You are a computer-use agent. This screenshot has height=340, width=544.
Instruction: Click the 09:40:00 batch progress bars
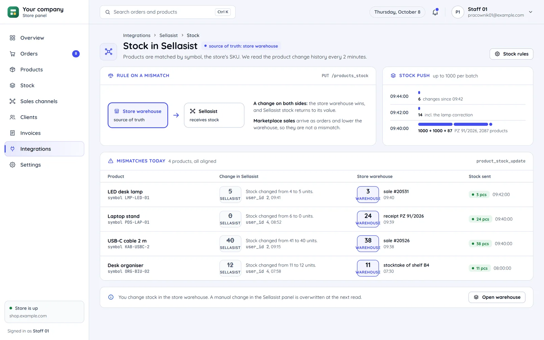coord(455,124)
